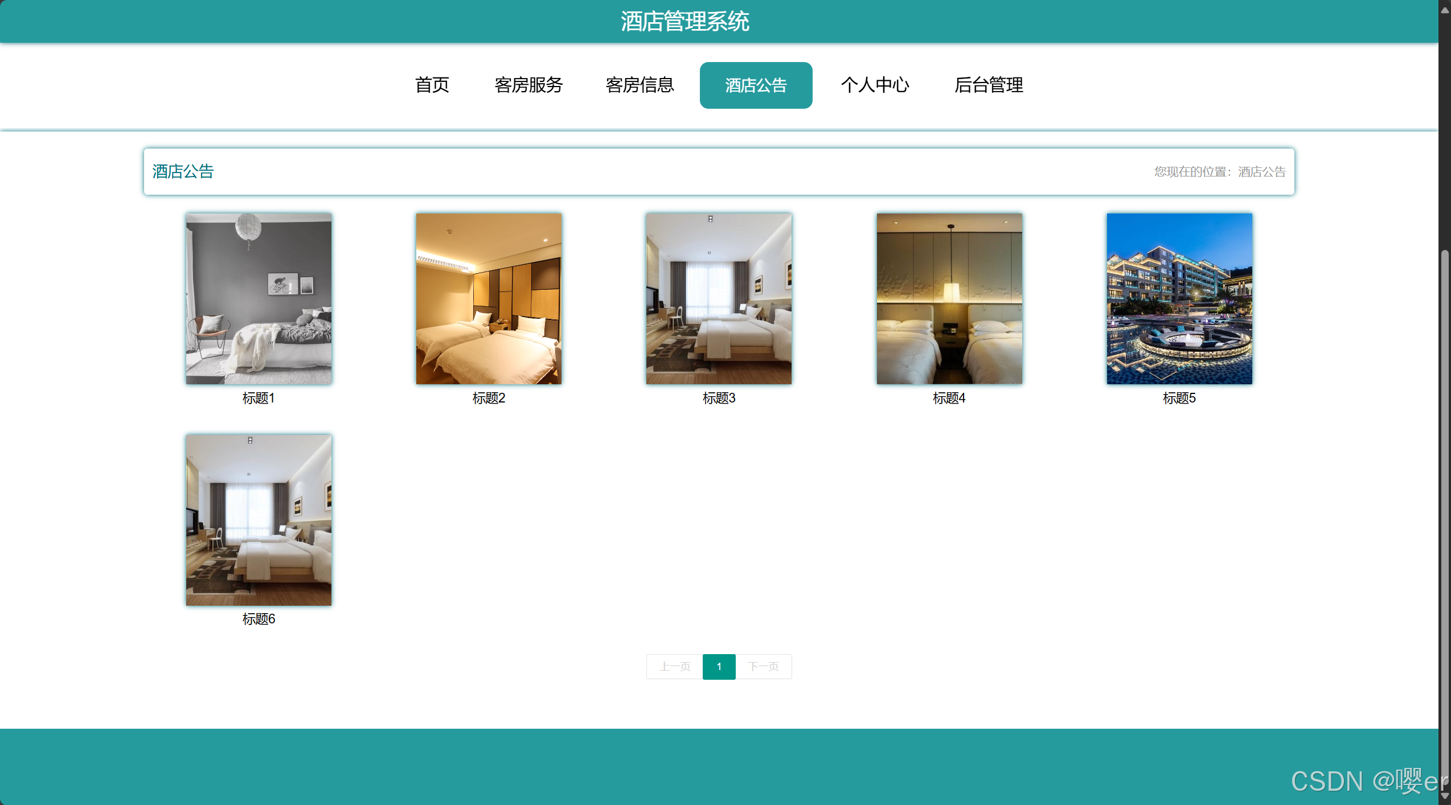
Task: Click the 酒店管理系统 site title
Action: pyautogui.click(x=685, y=22)
